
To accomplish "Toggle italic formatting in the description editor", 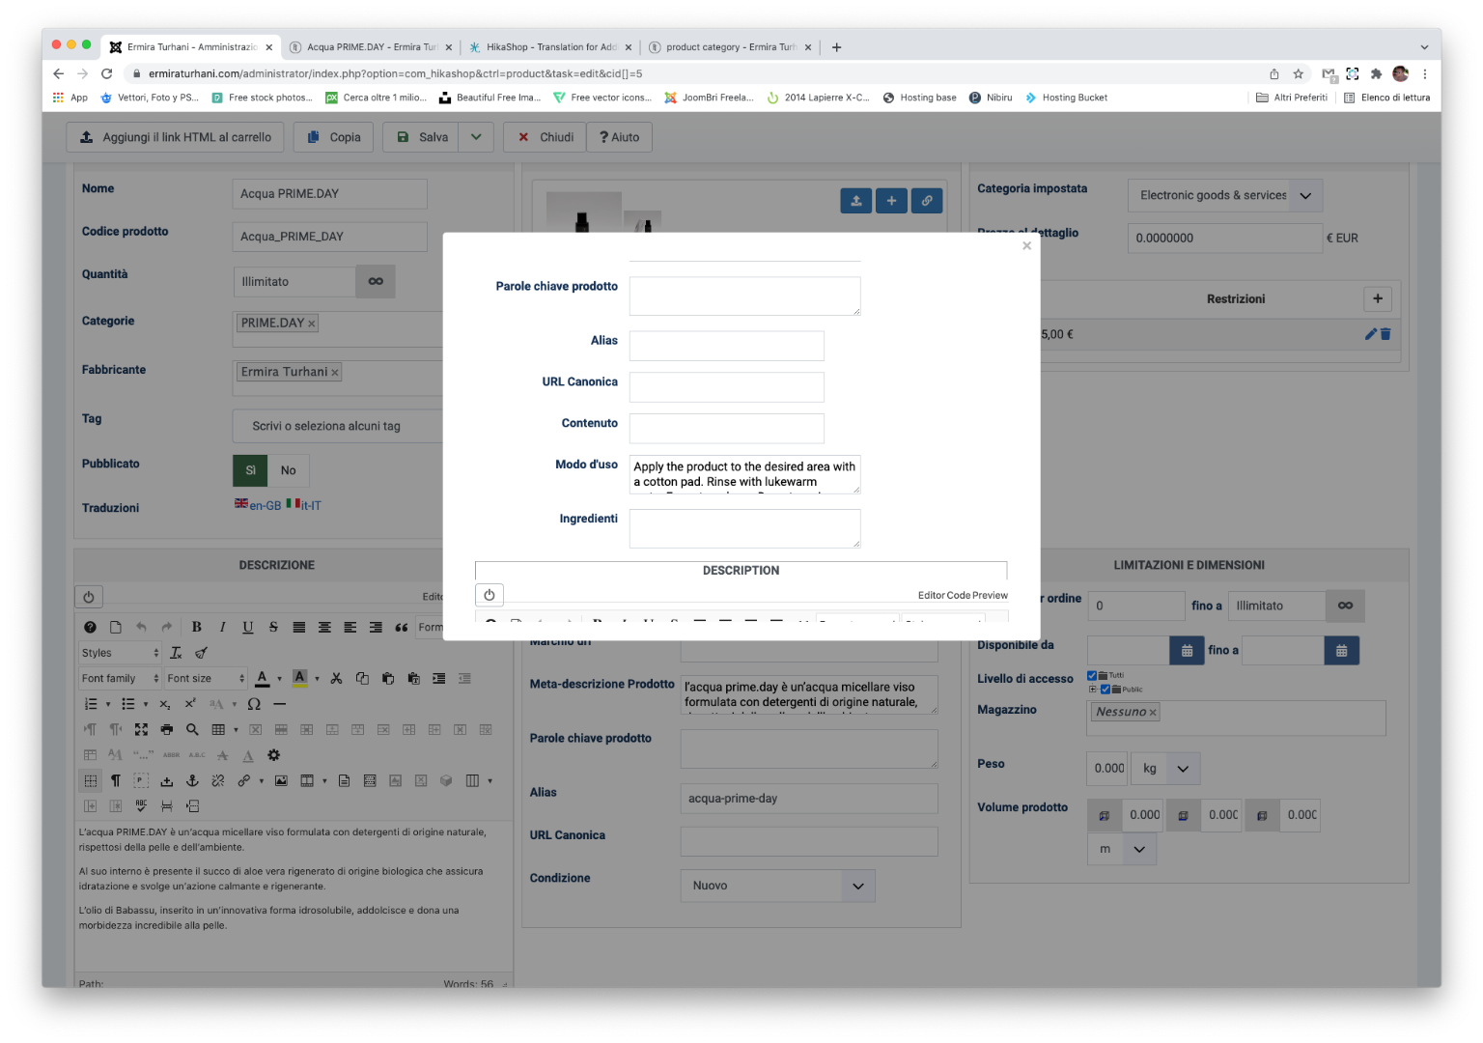I will [222, 627].
